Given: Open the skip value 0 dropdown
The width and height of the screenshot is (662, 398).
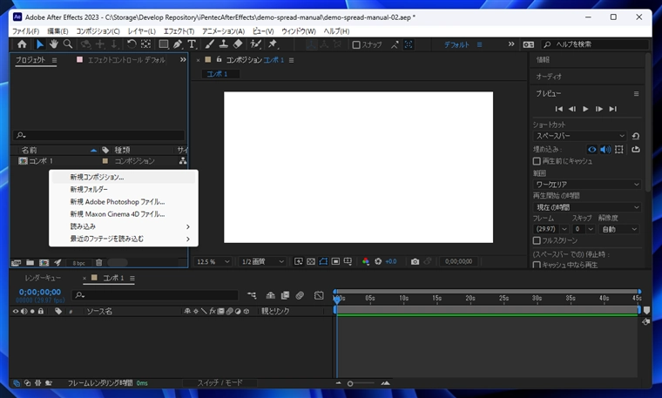Looking at the screenshot, I should [584, 229].
